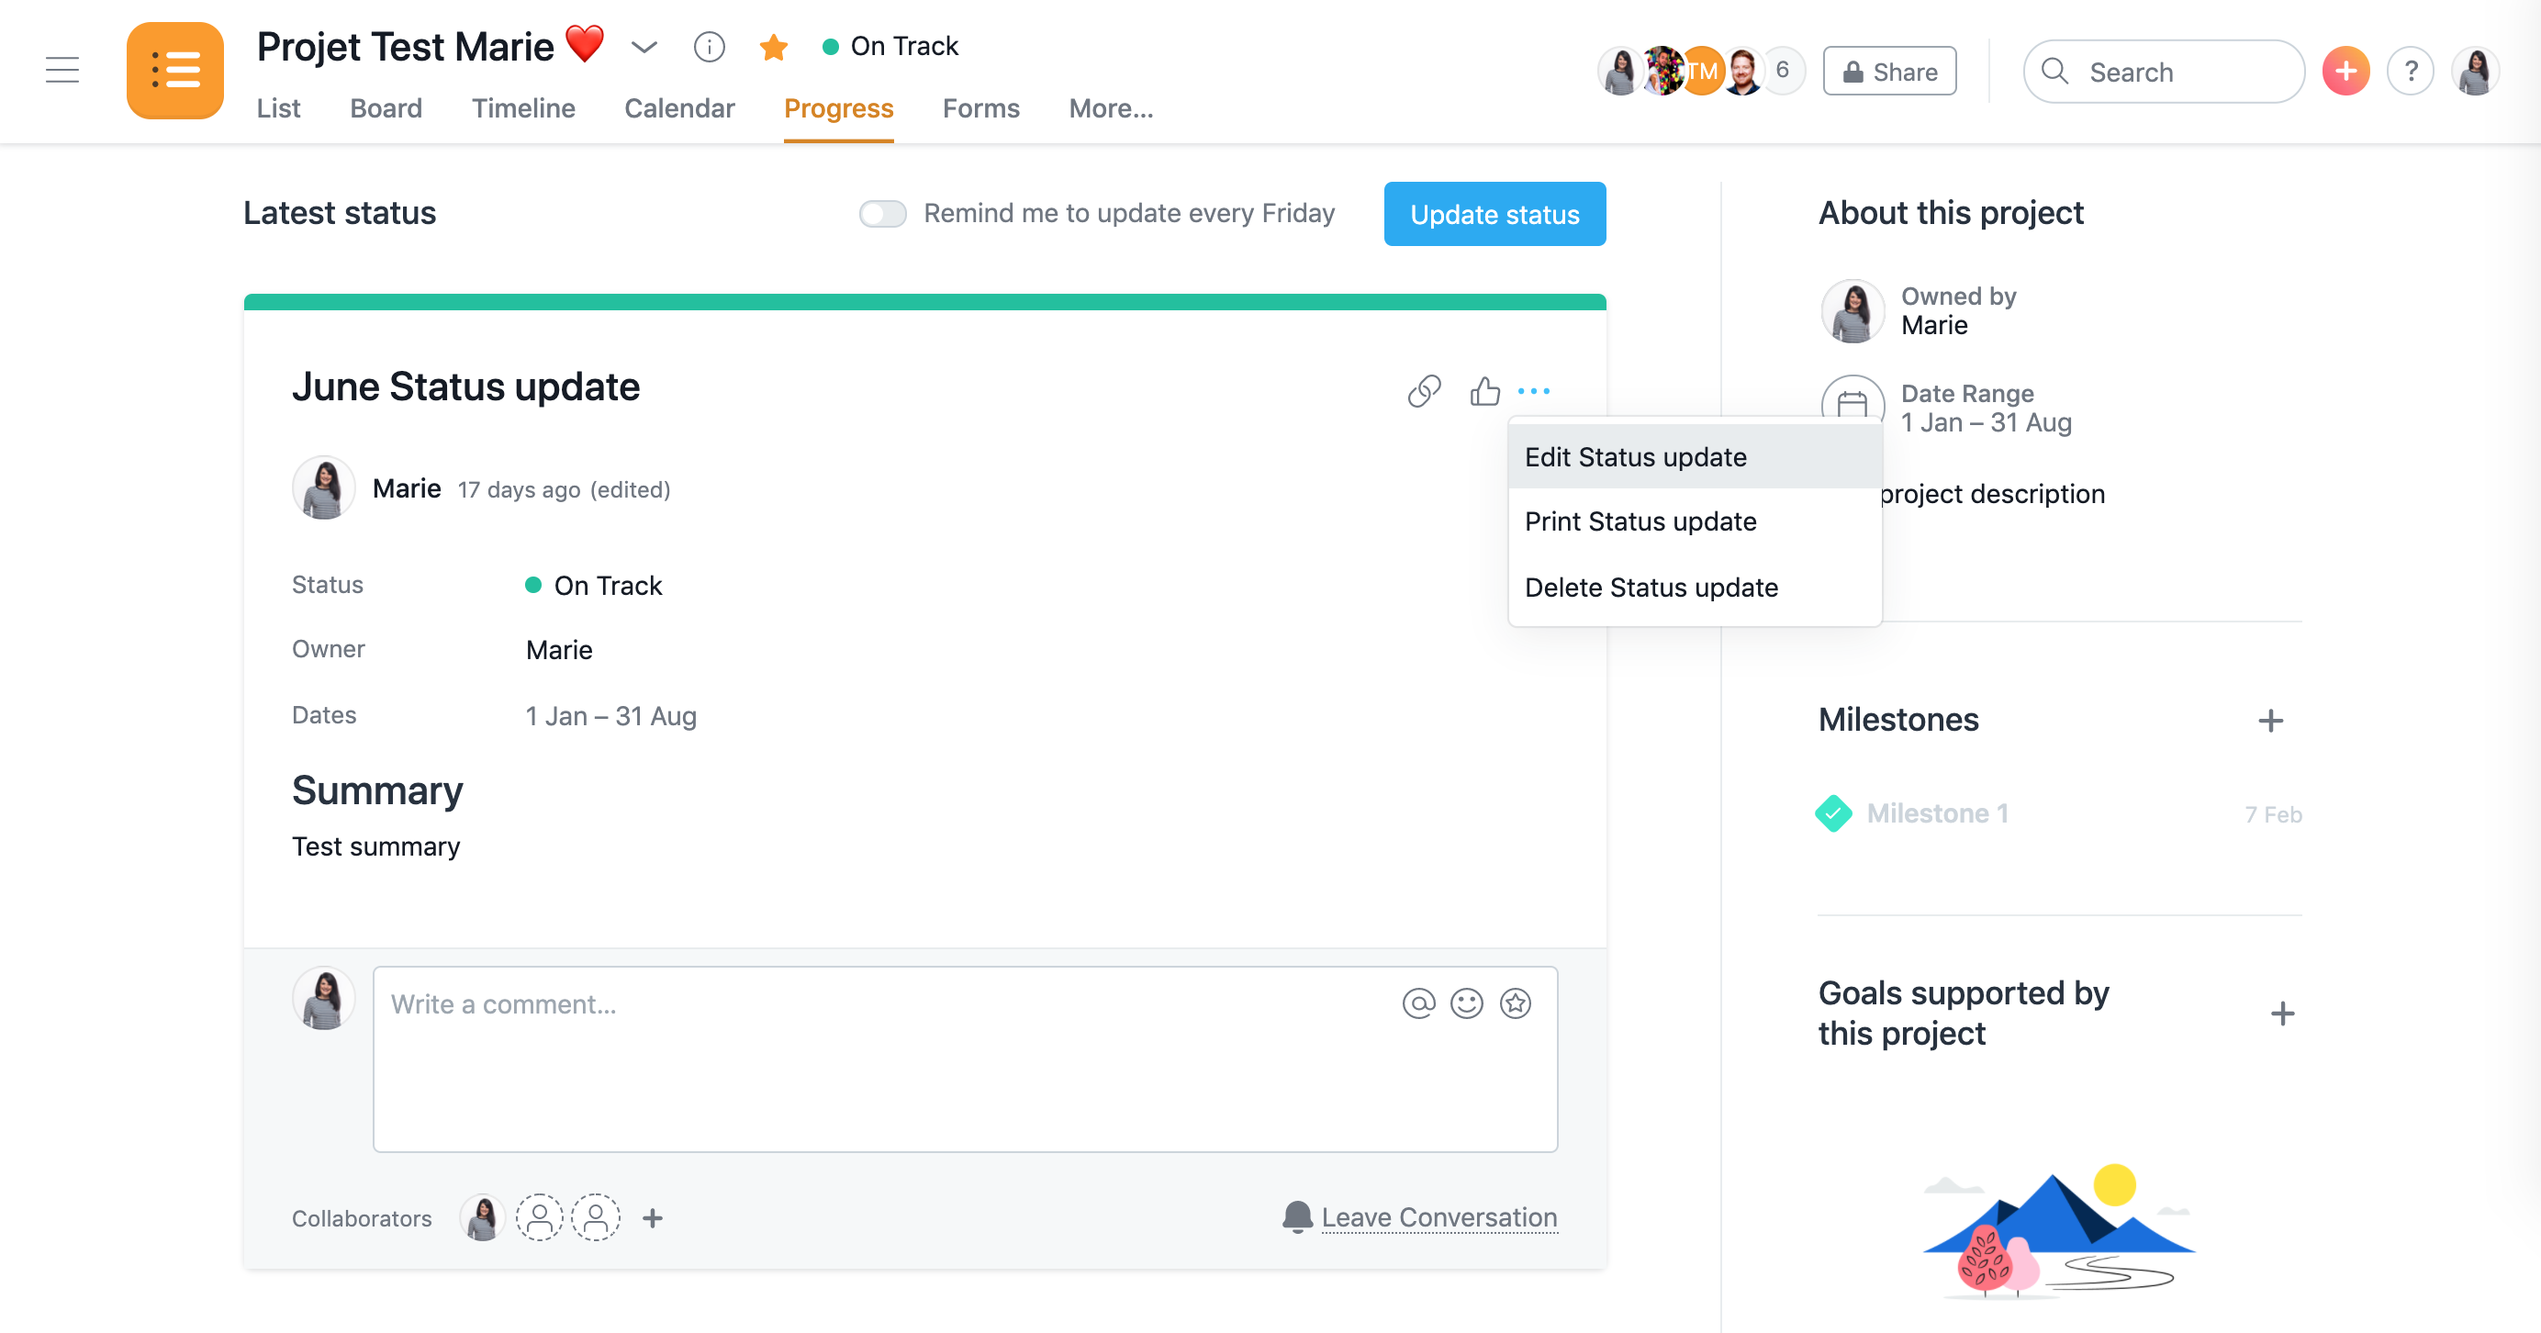The height and width of the screenshot is (1333, 2541).
Task: Open the hamburger sidebar menu
Action: [62, 70]
